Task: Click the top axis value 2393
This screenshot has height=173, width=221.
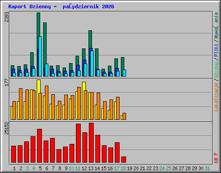Action: pyautogui.click(x=6, y=17)
